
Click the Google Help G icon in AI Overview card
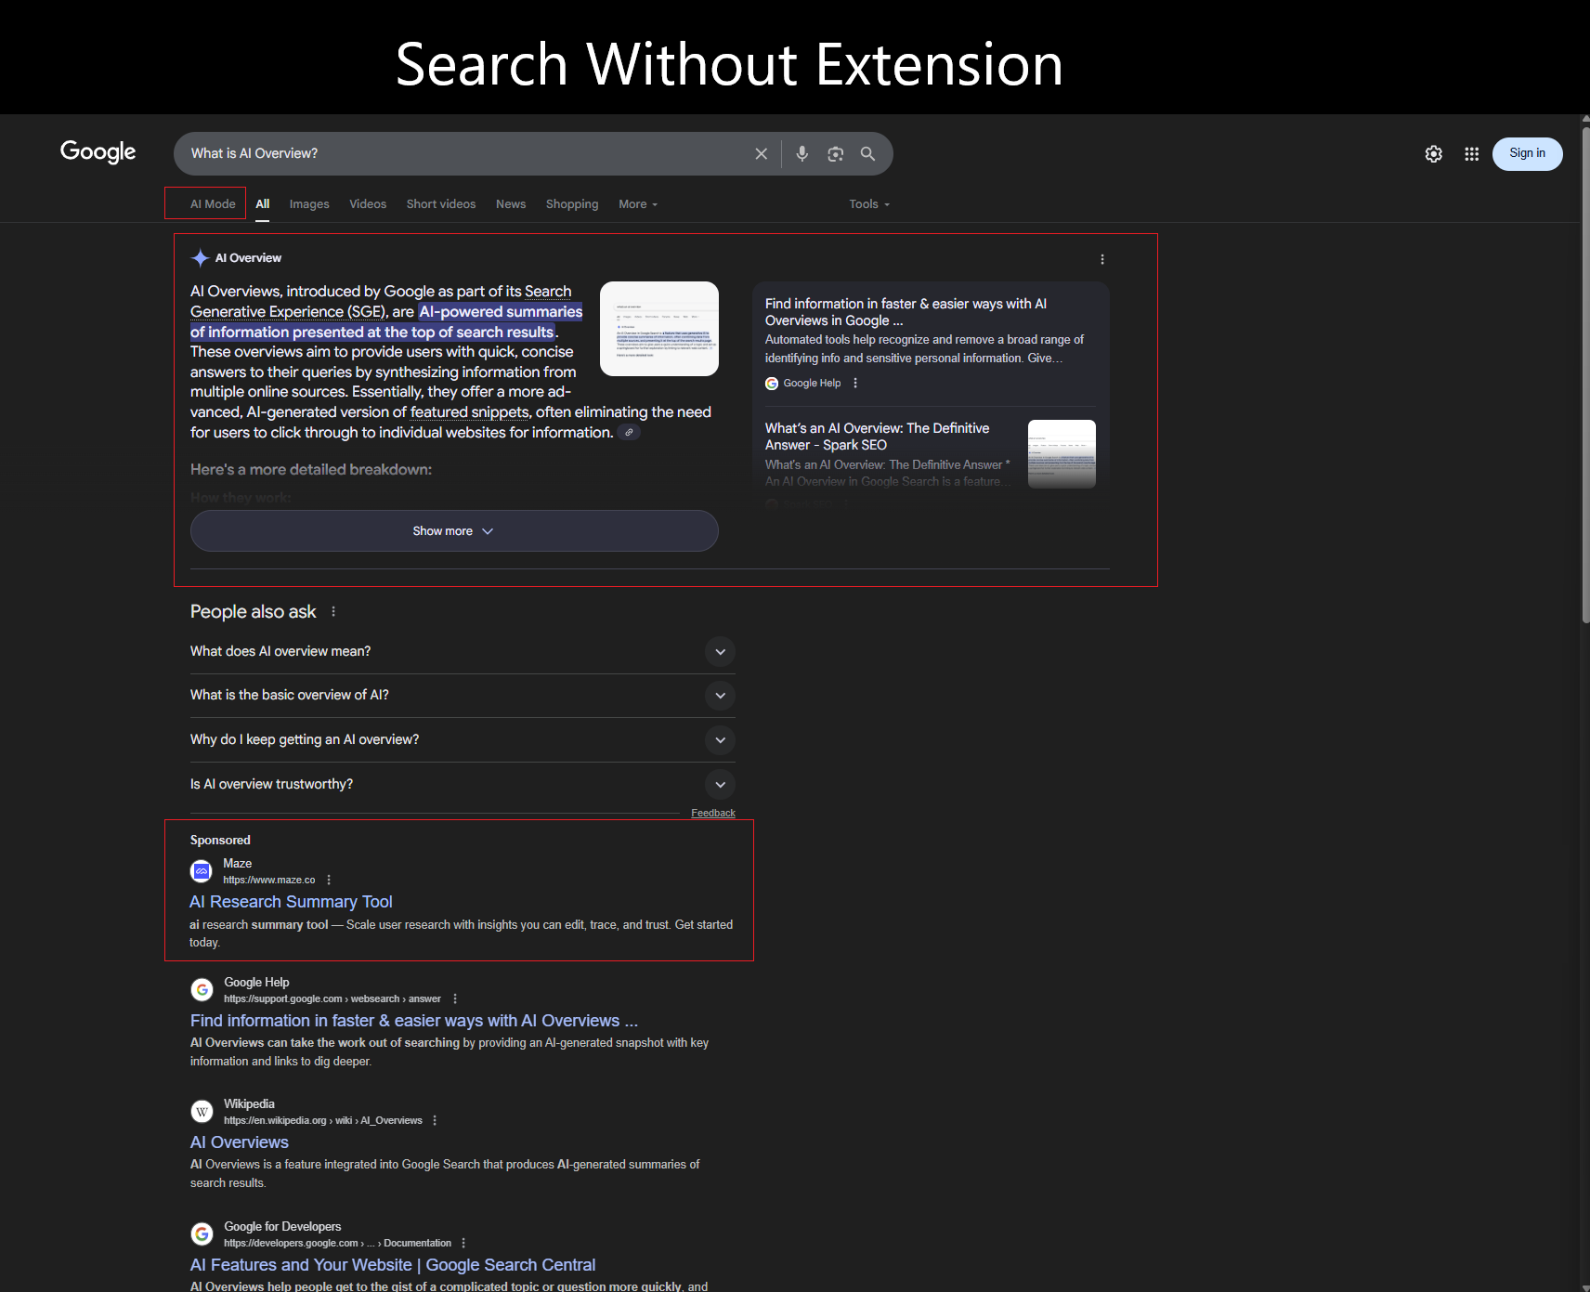[772, 384]
